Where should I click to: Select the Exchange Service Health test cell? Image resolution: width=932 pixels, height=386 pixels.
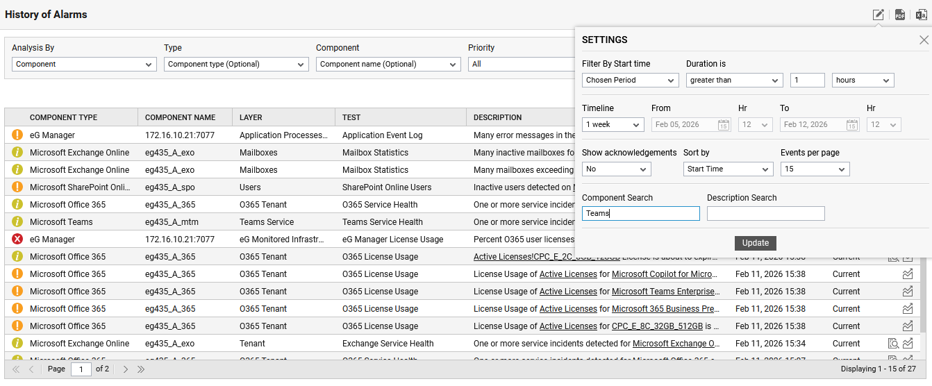coord(388,344)
